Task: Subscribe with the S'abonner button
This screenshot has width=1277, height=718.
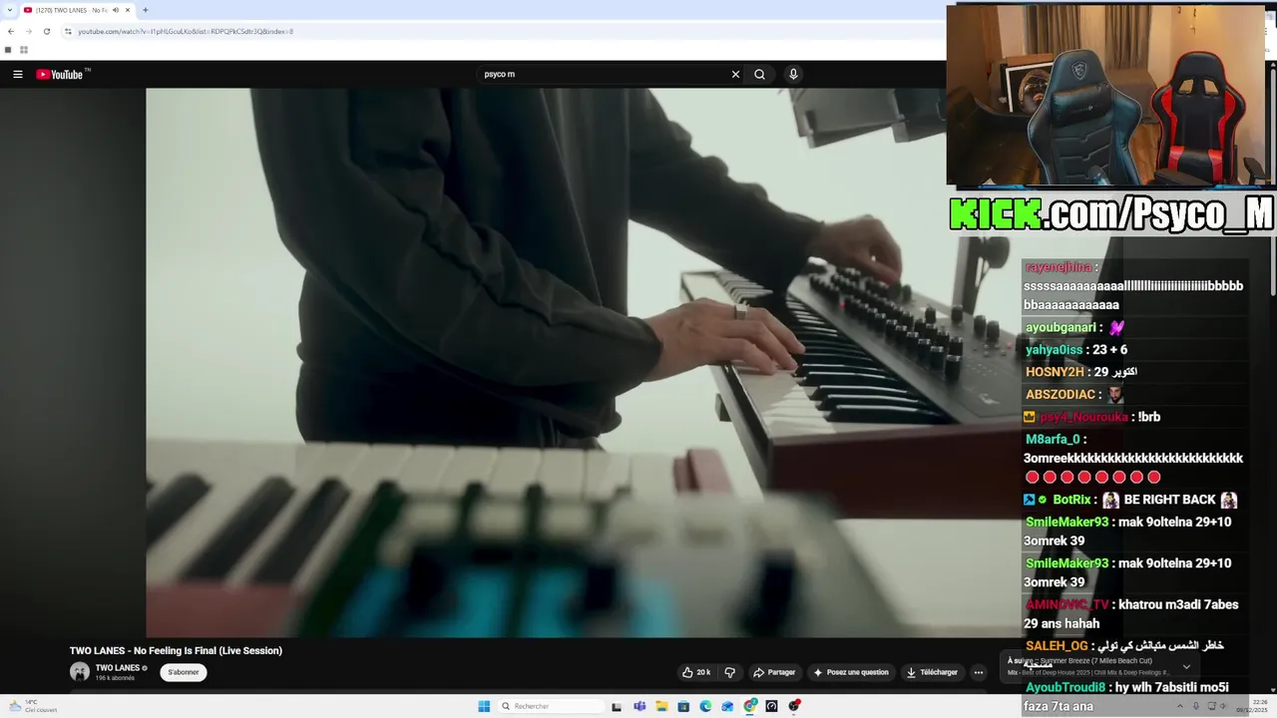Action: [184, 672]
